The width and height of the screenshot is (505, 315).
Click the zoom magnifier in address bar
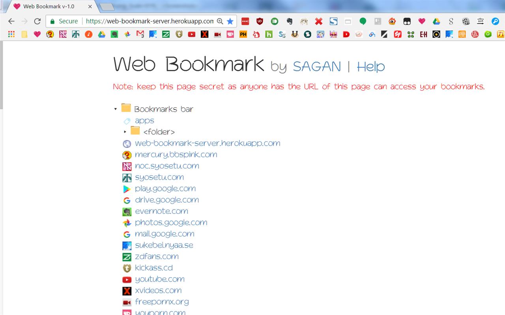pos(220,21)
